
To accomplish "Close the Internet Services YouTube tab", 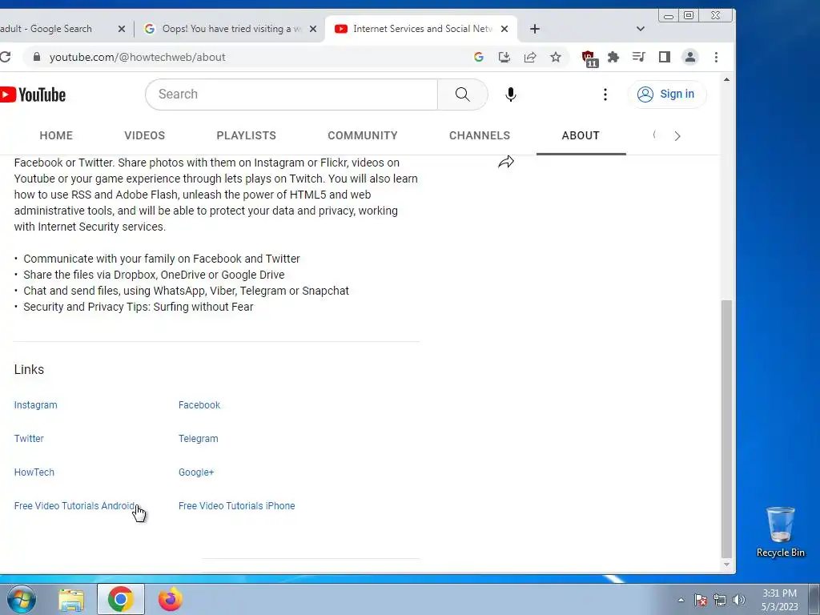I will pyautogui.click(x=504, y=29).
